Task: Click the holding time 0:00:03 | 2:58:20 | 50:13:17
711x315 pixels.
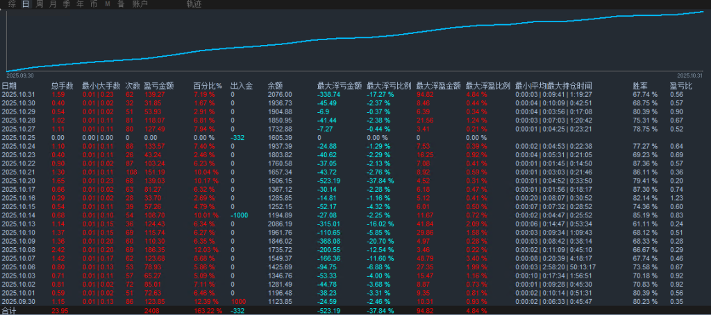Action: pos(555,267)
